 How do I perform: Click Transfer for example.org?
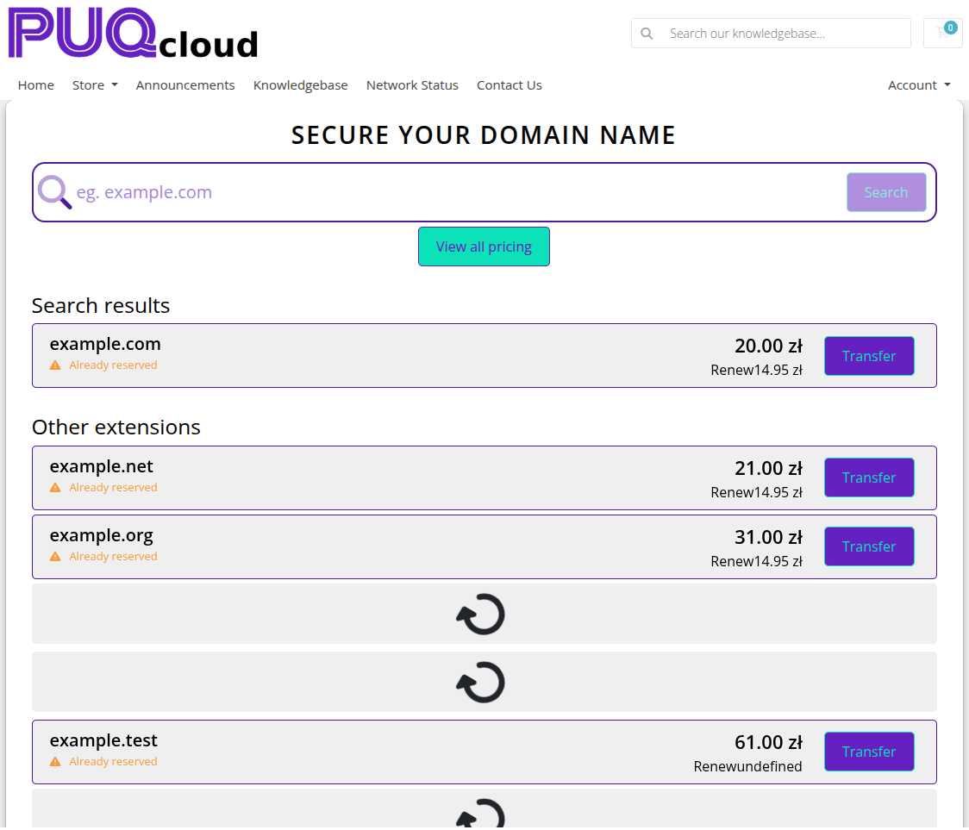pos(869,546)
